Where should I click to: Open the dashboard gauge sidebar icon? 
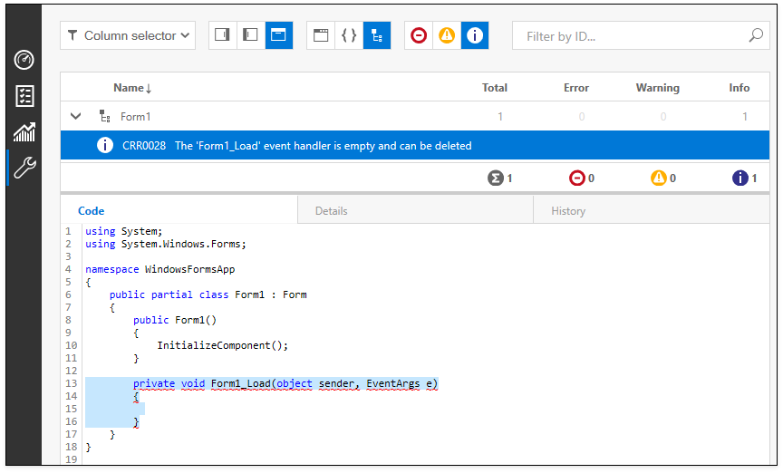[x=24, y=60]
